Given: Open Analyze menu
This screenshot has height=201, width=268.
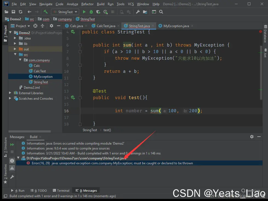Looking at the screenshot, I should [x=72, y=4].
